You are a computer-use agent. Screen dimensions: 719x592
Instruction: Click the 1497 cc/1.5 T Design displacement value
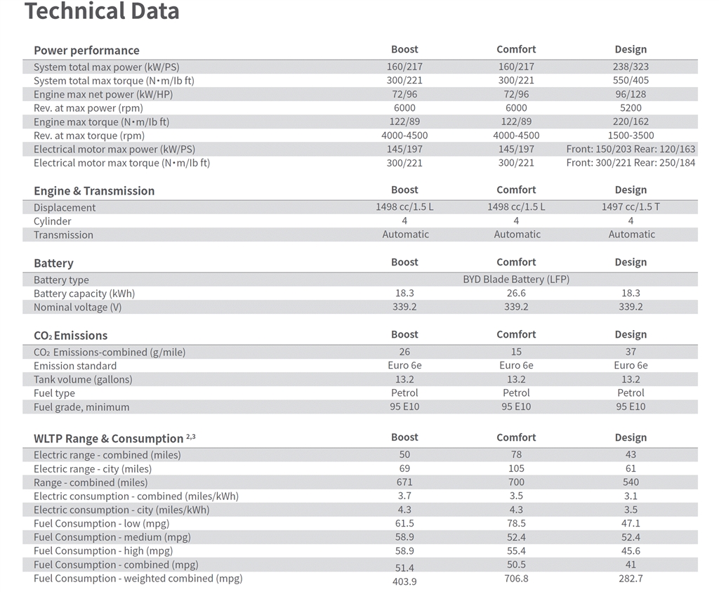[x=631, y=206]
